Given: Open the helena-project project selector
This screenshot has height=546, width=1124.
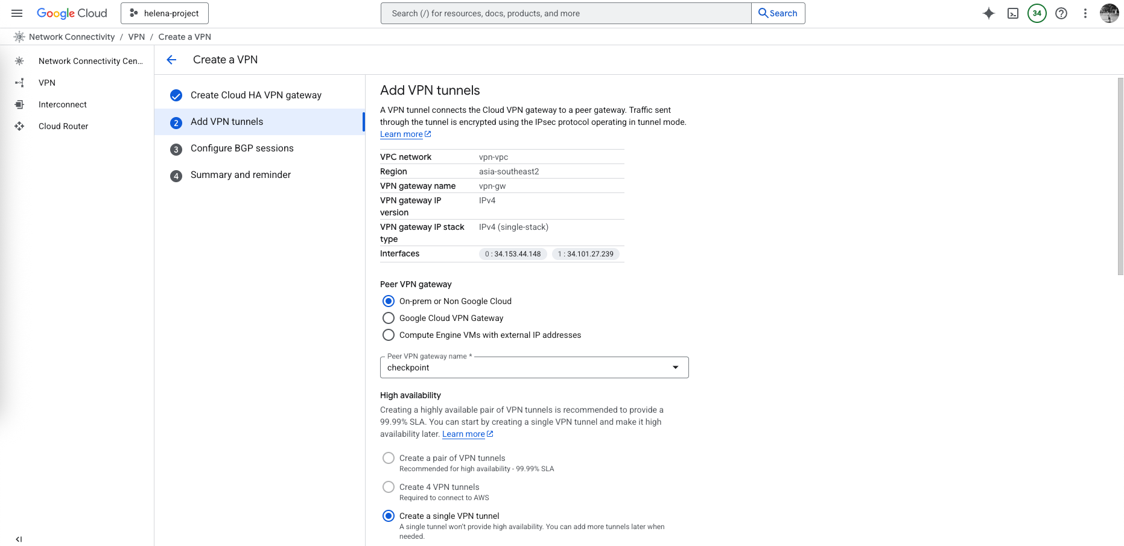Looking at the screenshot, I should coord(165,13).
